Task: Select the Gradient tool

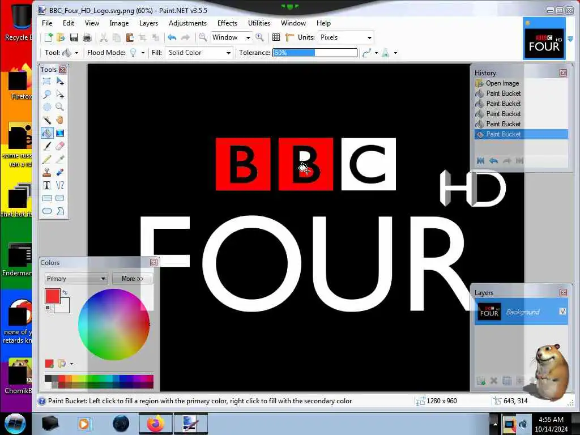Action: tap(60, 133)
